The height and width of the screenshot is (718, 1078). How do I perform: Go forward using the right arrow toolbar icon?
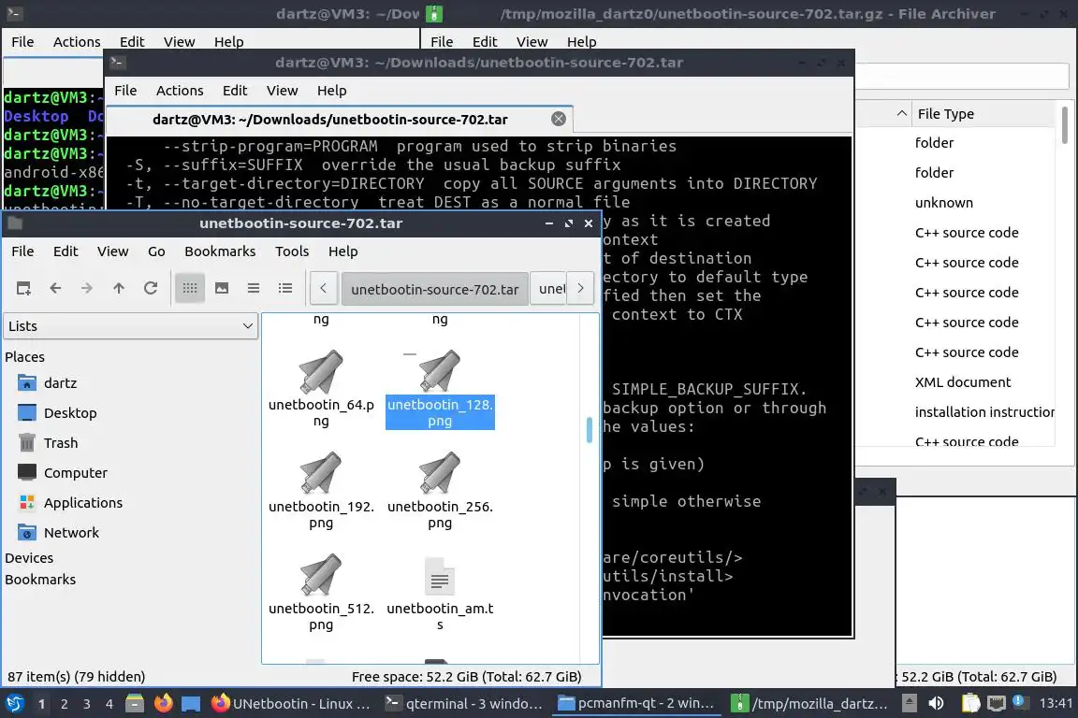click(x=87, y=288)
